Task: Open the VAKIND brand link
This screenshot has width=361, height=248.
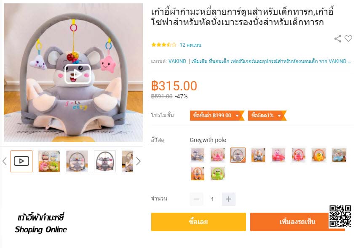Action: tap(177, 61)
